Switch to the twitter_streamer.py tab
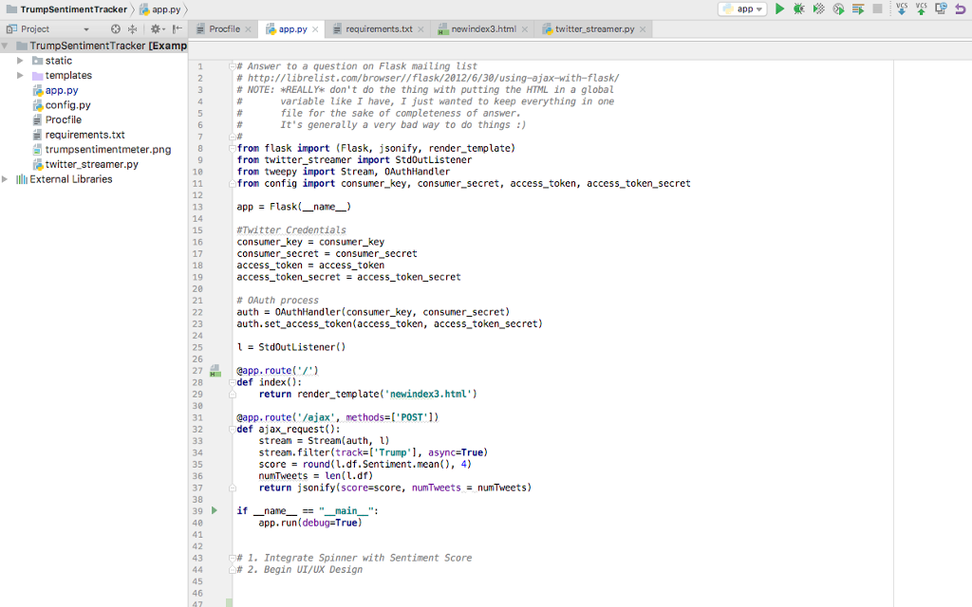This screenshot has height=607, width=972. coord(594,29)
